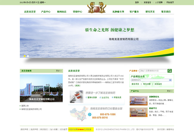This screenshot has height=133, width=194.
Task: Click the 清肺散结丸 product image
Action: coord(138,101)
